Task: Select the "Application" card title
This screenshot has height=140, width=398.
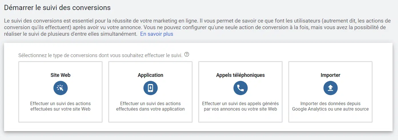Action: coord(151,75)
